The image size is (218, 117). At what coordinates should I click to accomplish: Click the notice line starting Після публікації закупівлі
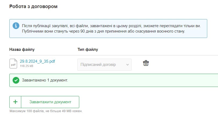111,26
